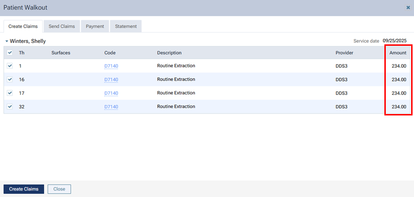
Task: Click the Close button at bottom
Action: pyautogui.click(x=59, y=189)
